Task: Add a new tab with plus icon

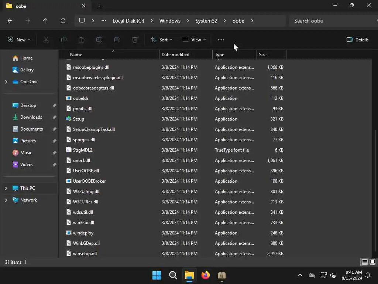Action: point(100,6)
